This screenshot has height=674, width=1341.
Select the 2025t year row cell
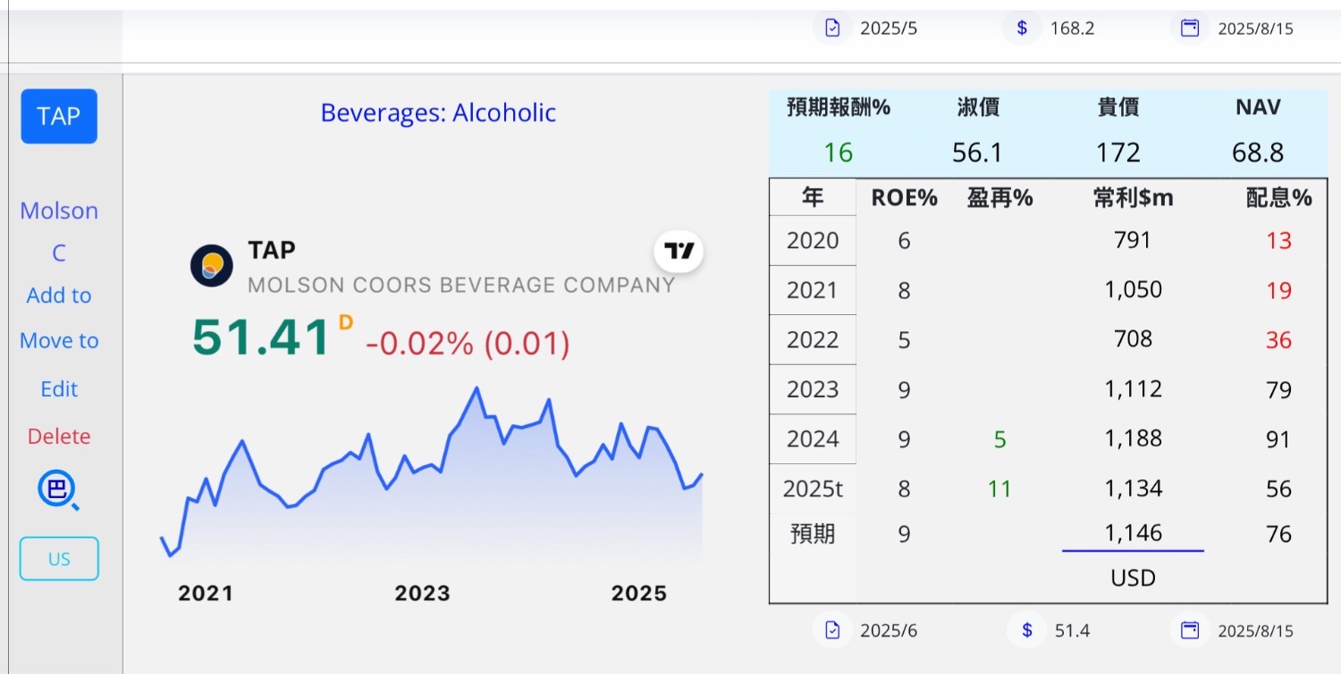coord(813,489)
